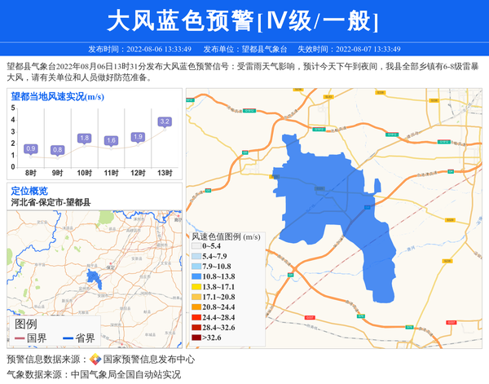This screenshot has height=384, width=489.
Task: Click the 1.6 data label at 11时
Action: 111,141
